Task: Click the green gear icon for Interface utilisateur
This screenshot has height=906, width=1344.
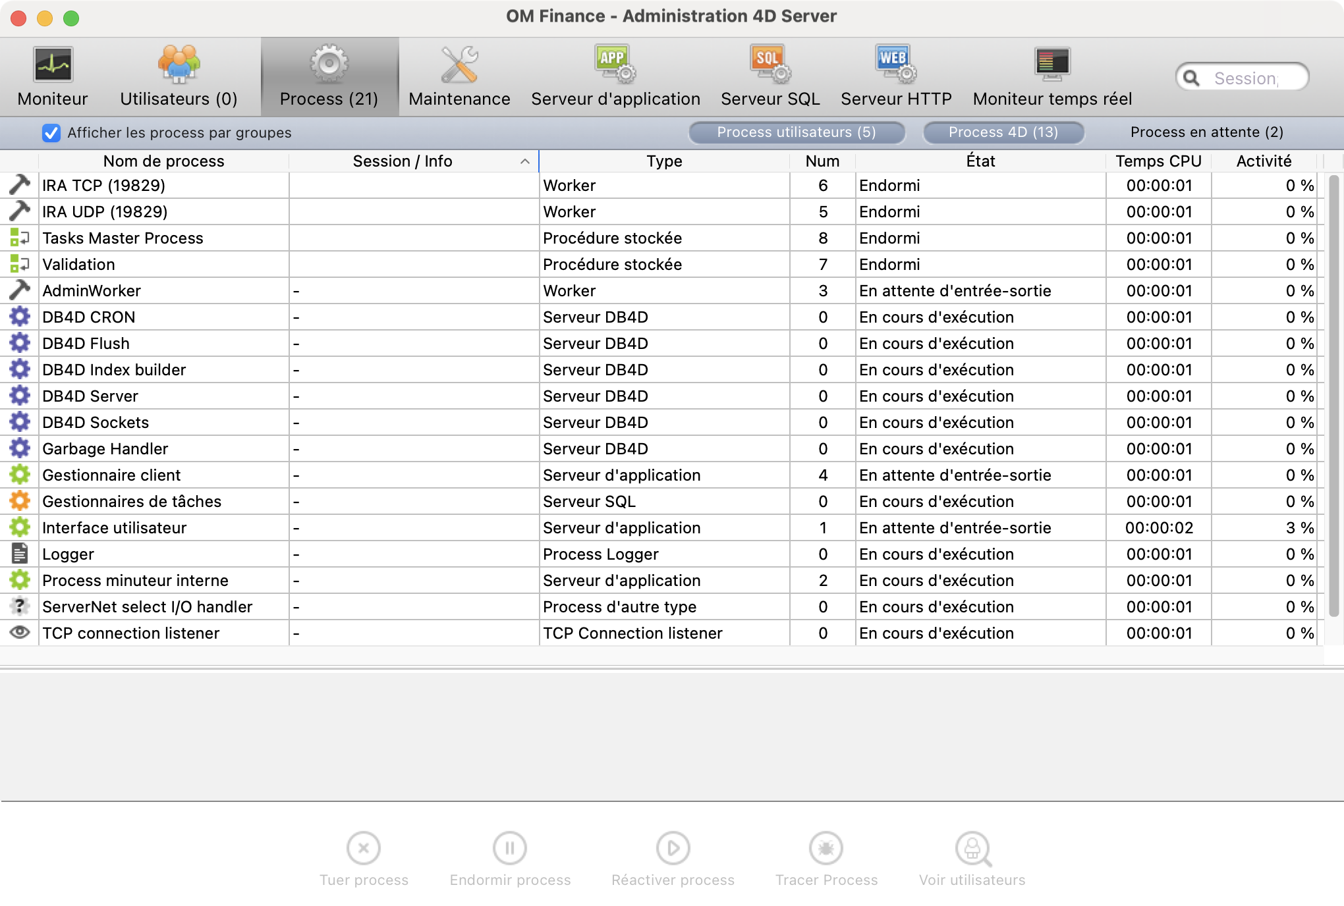Action: tap(20, 527)
